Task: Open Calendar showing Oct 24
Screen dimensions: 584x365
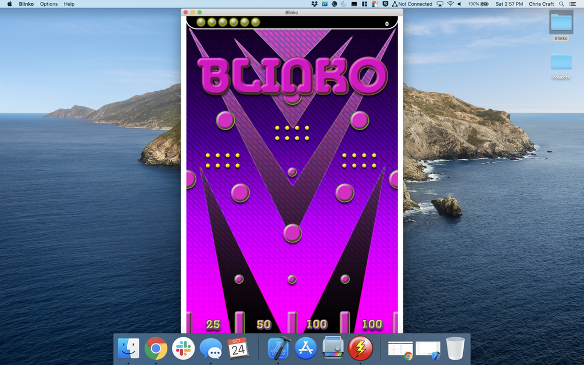Action: pyautogui.click(x=238, y=348)
